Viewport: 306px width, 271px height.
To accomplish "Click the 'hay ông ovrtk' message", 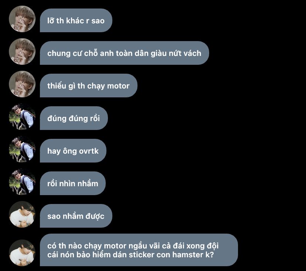I will (x=73, y=151).
